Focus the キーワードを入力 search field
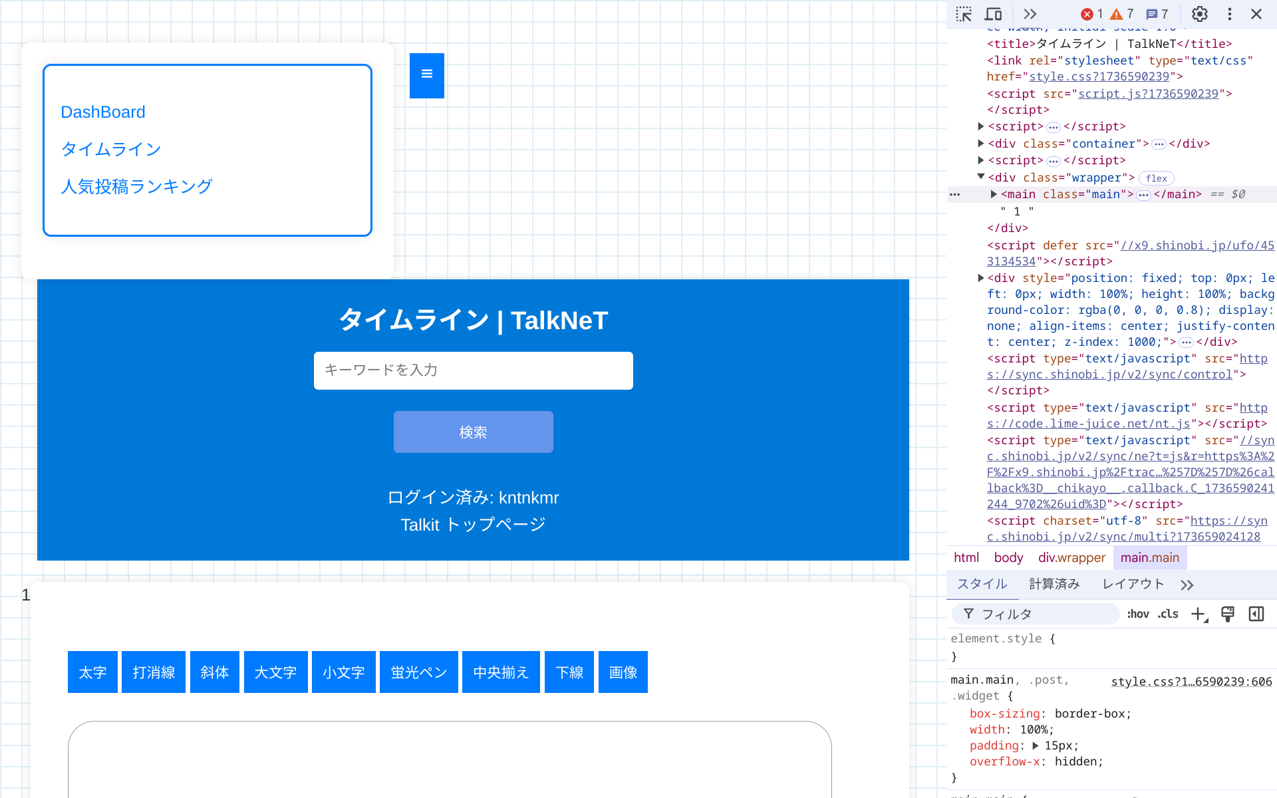1277x798 pixels. pyautogui.click(x=474, y=370)
